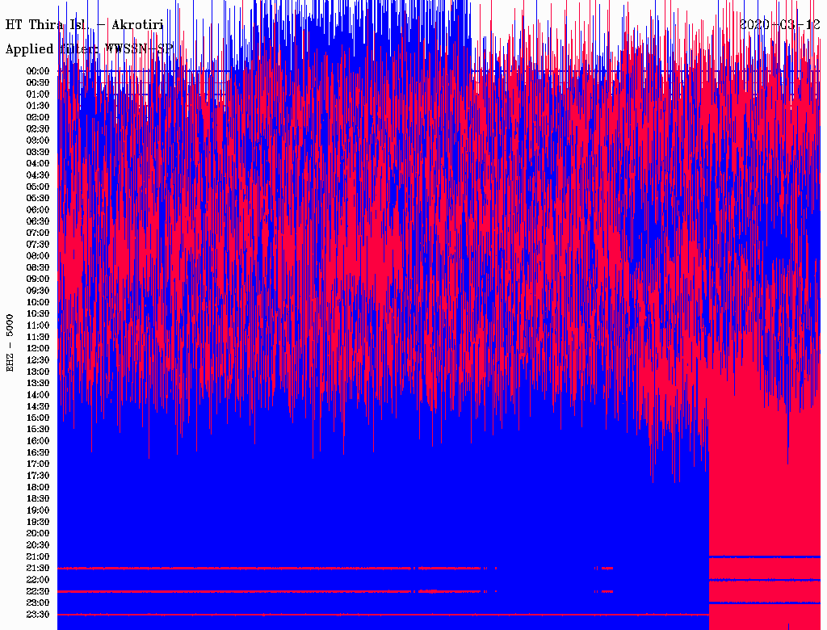The width and height of the screenshot is (827, 630).
Task: Select the 11:00 time label
Action: coord(38,325)
